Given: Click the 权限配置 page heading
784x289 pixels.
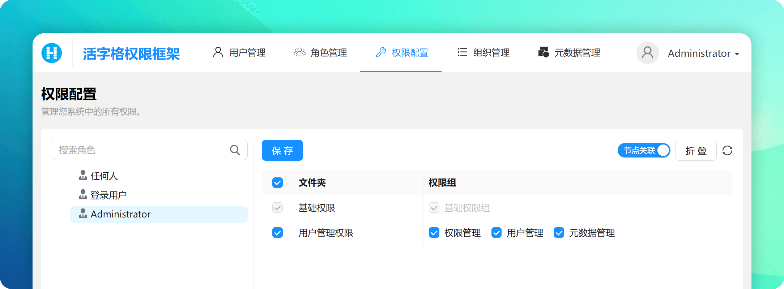Looking at the screenshot, I should 69,94.
